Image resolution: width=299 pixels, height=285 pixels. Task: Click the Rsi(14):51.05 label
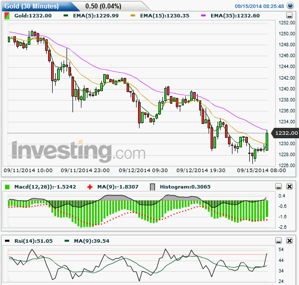(x=33, y=241)
